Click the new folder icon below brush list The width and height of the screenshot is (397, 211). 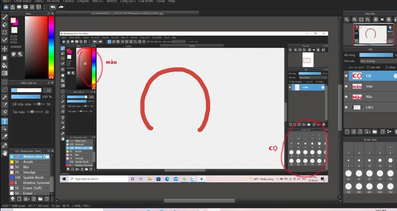[x=40, y=199]
